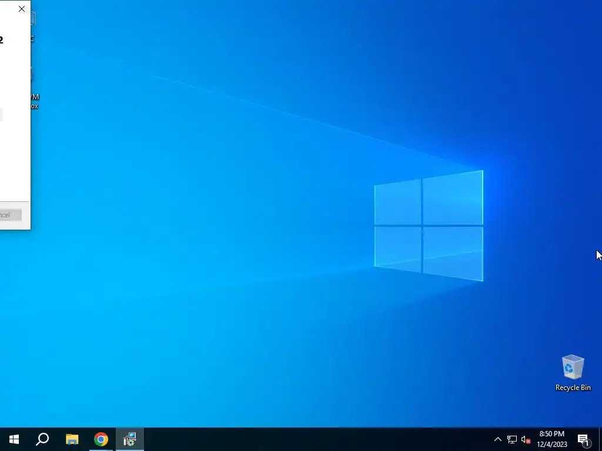Image resolution: width=602 pixels, height=451 pixels.
Task: Open taskbar Search magnifier
Action: [x=42, y=439]
